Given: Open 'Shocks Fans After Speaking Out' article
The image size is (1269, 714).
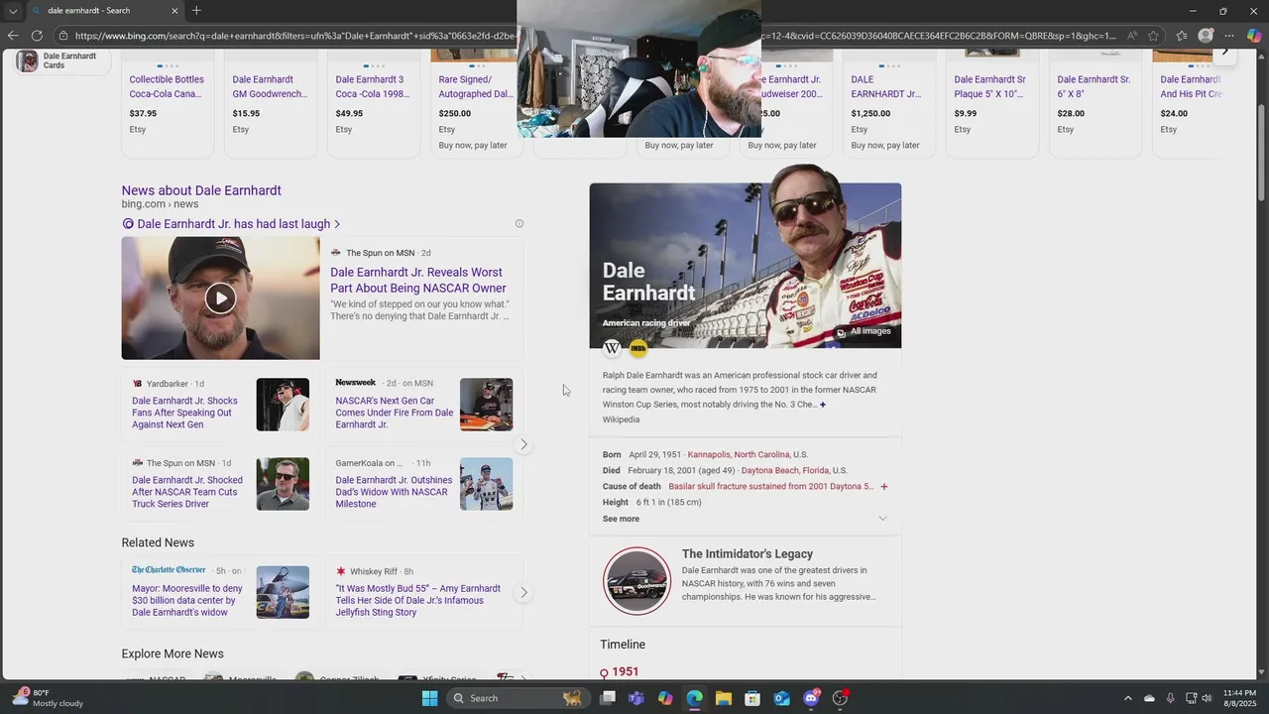Looking at the screenshot, I should tap(185, 413).
